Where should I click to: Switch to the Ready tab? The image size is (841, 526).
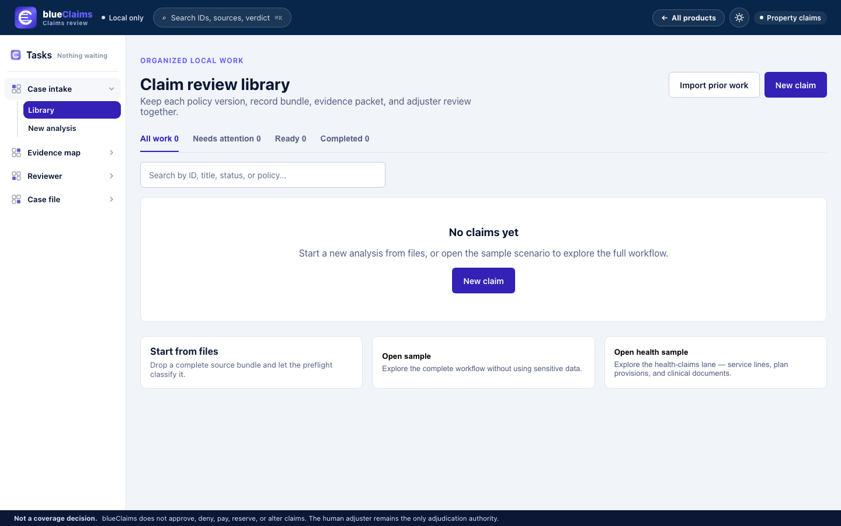pyautogui.click(x=291, y=139)
